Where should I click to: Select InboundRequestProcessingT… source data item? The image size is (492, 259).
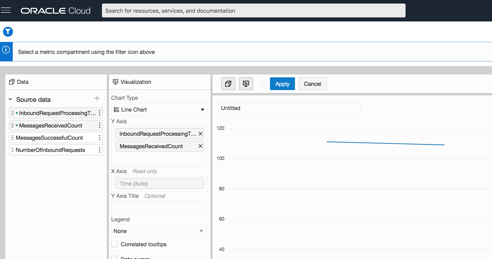pos(57,113)
